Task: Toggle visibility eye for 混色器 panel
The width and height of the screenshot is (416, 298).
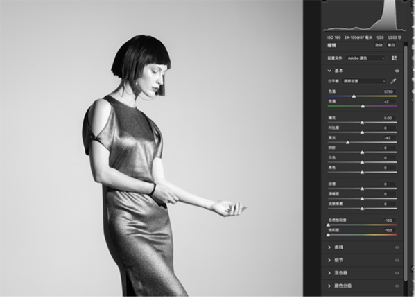Action: point(397,272)
